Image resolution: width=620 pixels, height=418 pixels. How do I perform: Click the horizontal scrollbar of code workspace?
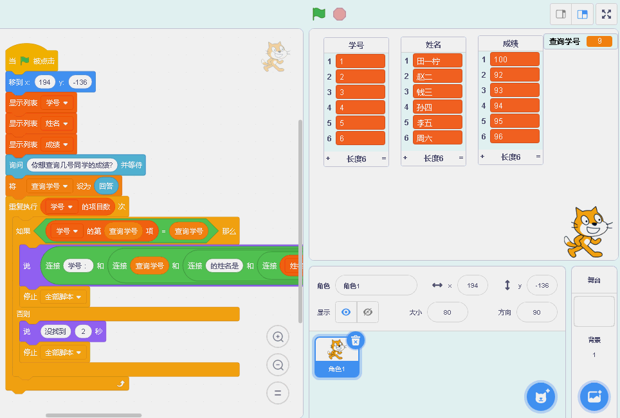click(94, 415)
